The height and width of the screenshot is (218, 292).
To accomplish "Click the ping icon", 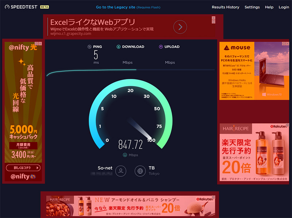I will 89,47.
